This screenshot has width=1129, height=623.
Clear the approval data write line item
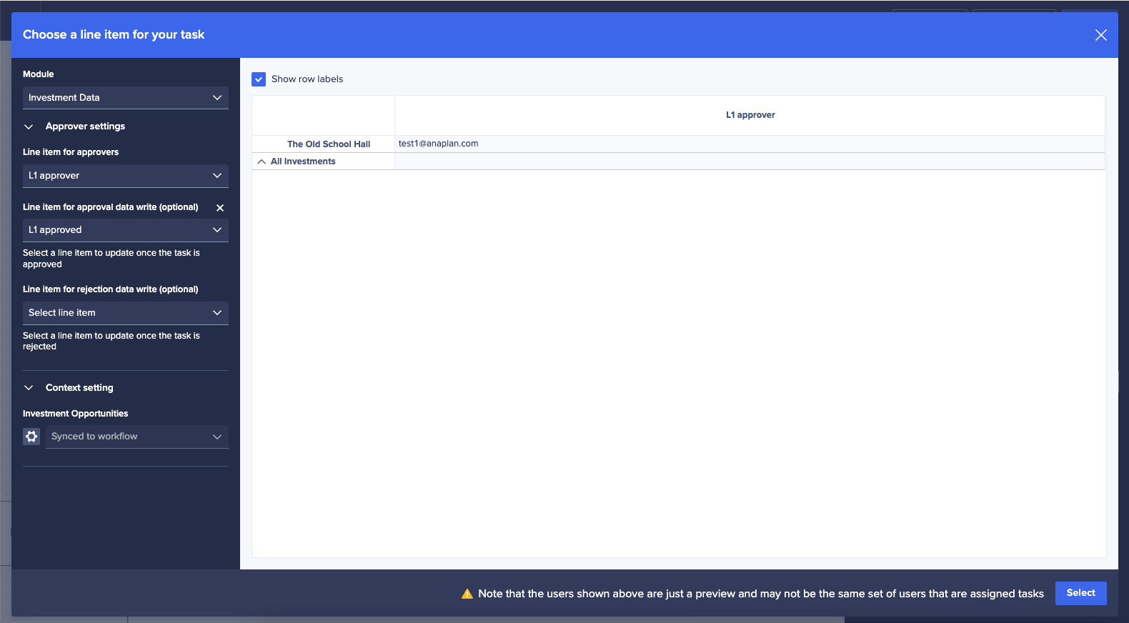point(220,208)
